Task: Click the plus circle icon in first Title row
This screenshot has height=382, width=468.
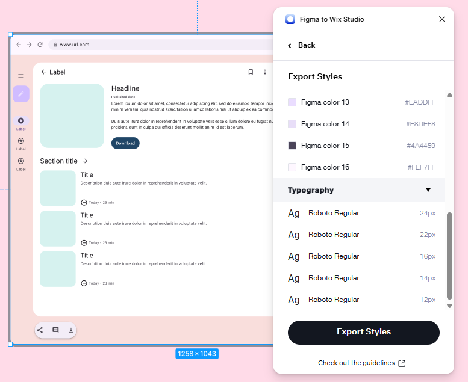Action: click(84, 203)
